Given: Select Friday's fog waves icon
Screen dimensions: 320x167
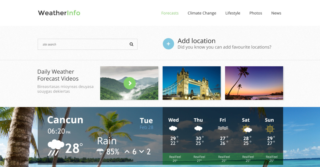Looking at the screenshot, I should 223,128.
